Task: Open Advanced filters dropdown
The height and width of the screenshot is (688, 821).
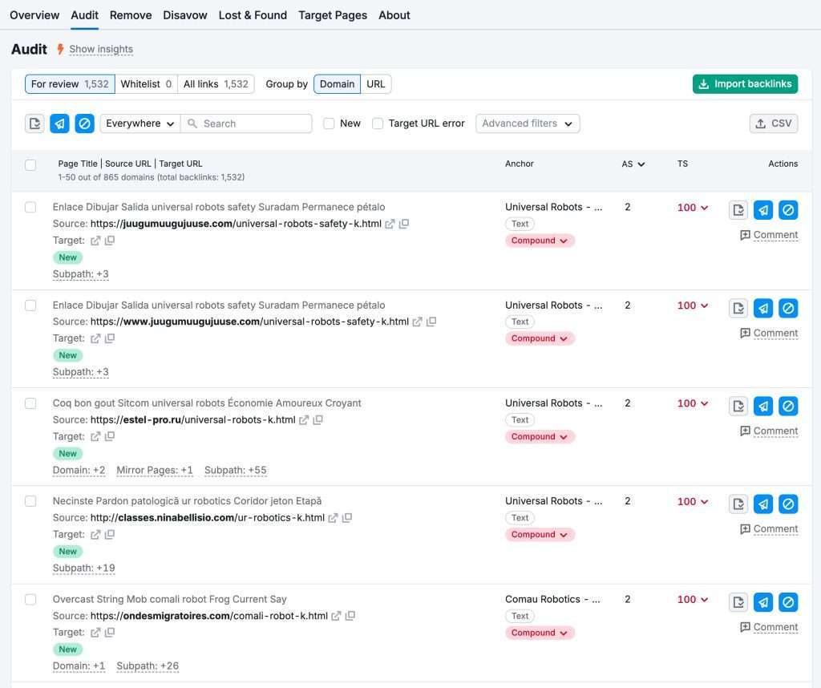Action: click(x=528, y=123)
